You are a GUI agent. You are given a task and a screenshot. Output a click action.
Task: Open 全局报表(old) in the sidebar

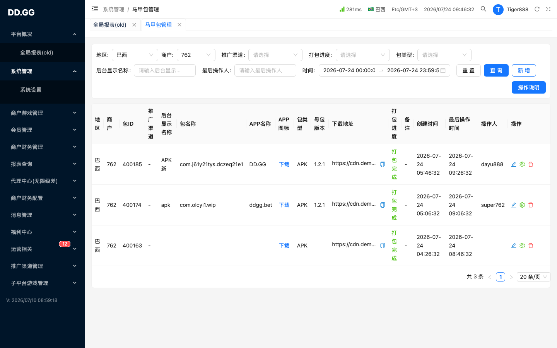43,53
